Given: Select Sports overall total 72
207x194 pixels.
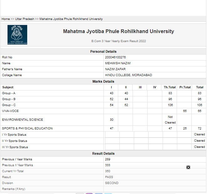Looking at the screenshot, I should tap(199, 129).
